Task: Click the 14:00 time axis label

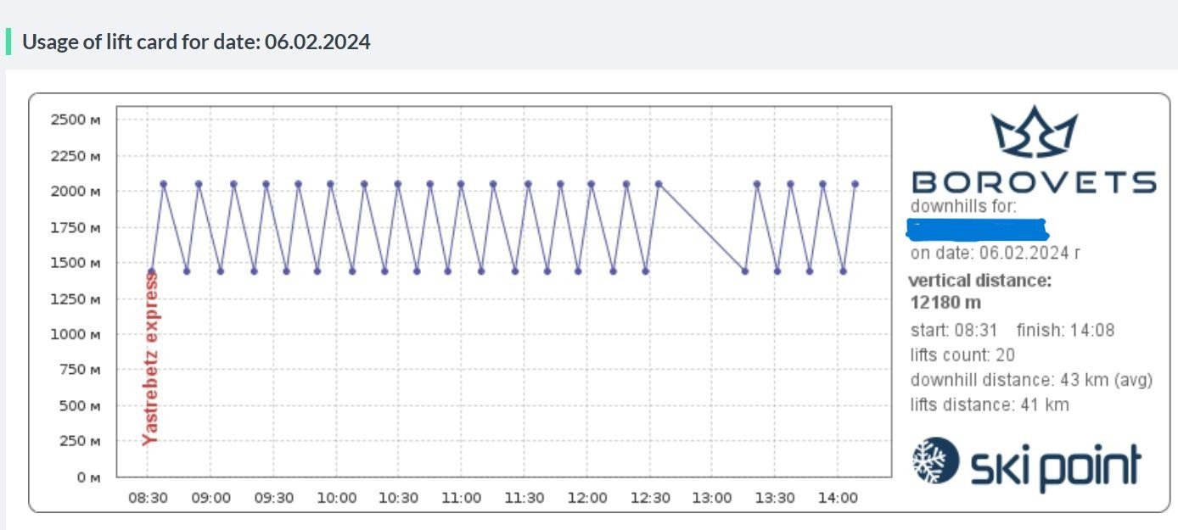Action: pos(838,498)
